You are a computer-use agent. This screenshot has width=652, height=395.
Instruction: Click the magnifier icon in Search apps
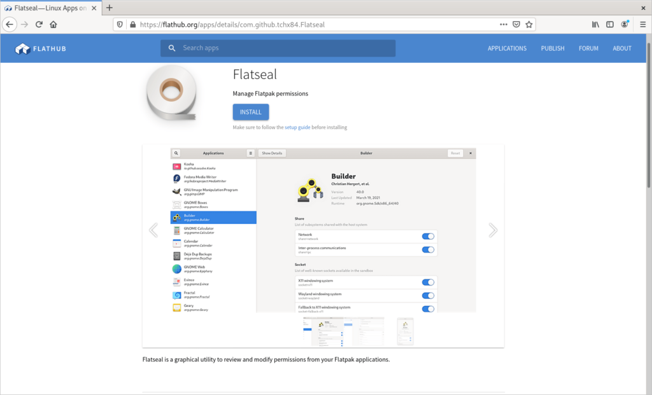point(172,48)
